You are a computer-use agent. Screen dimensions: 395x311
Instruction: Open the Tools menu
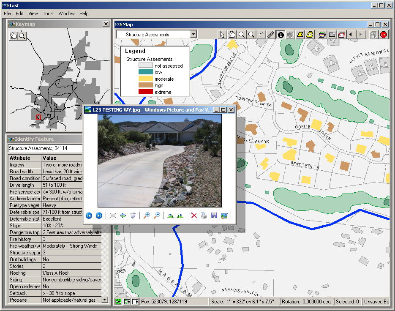[x=48, y=14]
